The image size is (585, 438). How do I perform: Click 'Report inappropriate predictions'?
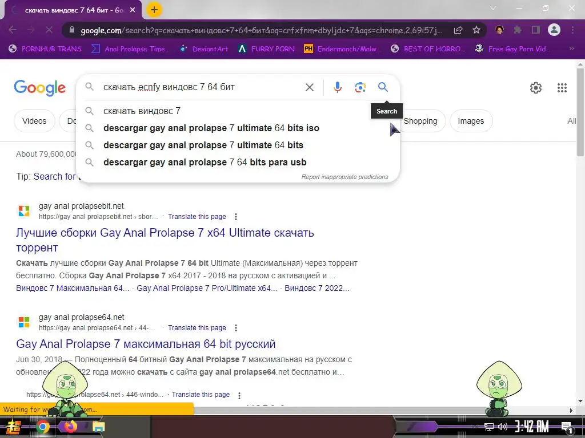[344, 177]
